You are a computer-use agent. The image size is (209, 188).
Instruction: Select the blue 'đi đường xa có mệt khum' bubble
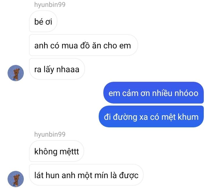pos(151,117)
